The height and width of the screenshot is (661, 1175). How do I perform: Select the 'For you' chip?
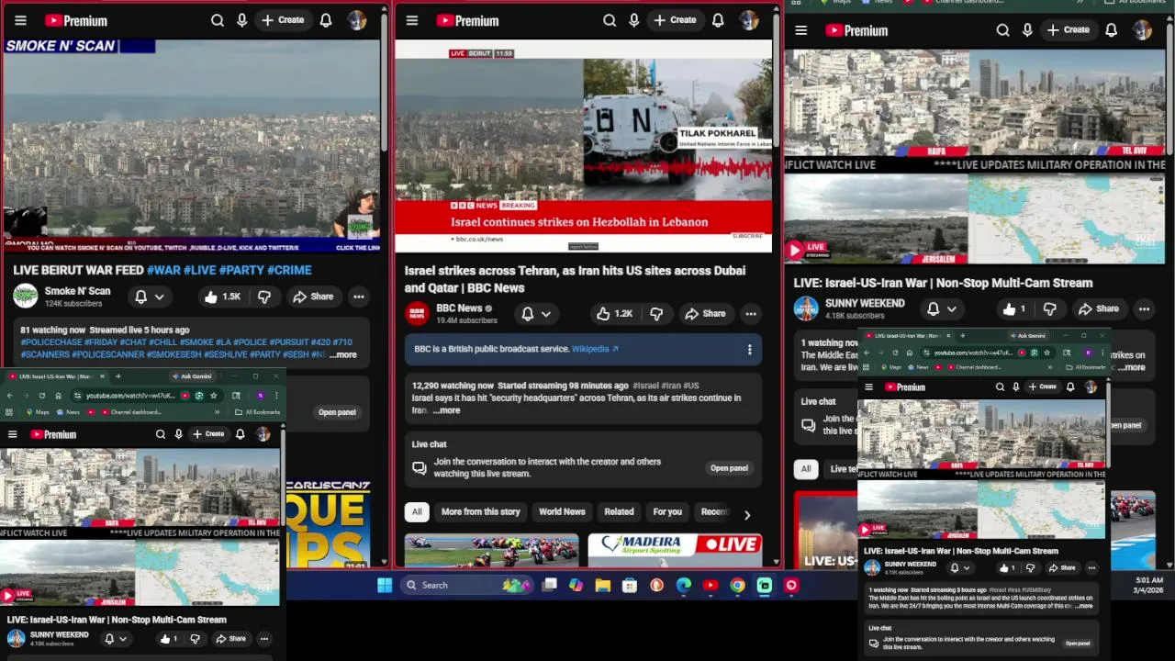pyautogui.click(x=667, y=512)
